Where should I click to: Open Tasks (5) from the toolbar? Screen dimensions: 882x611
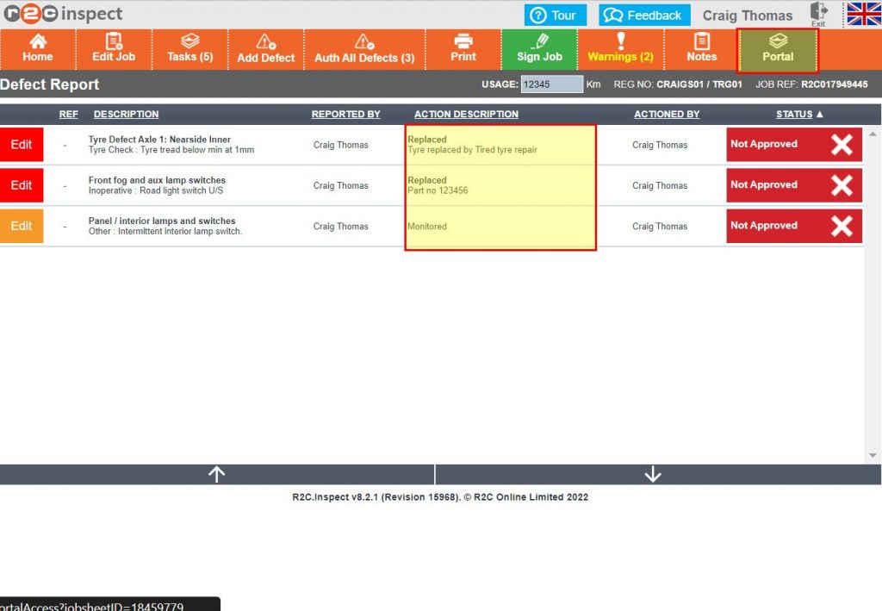click(189, 49)
